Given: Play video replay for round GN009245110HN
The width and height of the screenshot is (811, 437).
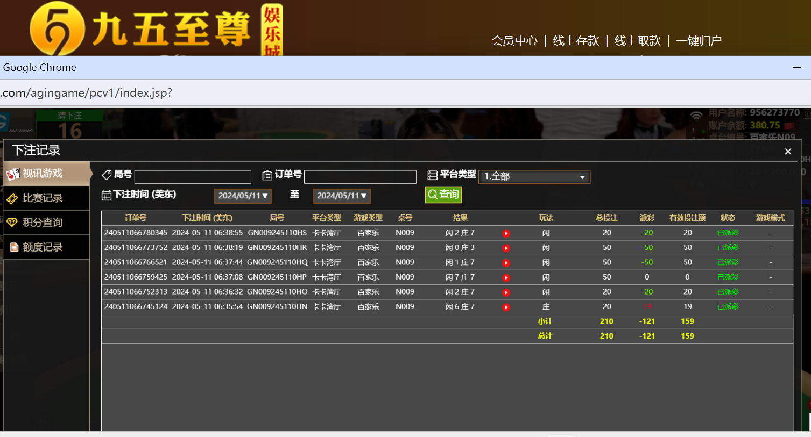Looking at the screenshot, I should [506, 307].
